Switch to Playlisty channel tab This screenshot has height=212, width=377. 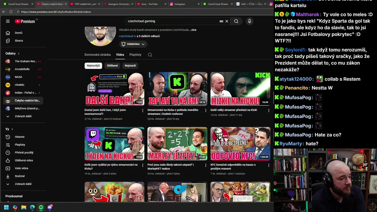click(x=135, y=55)
